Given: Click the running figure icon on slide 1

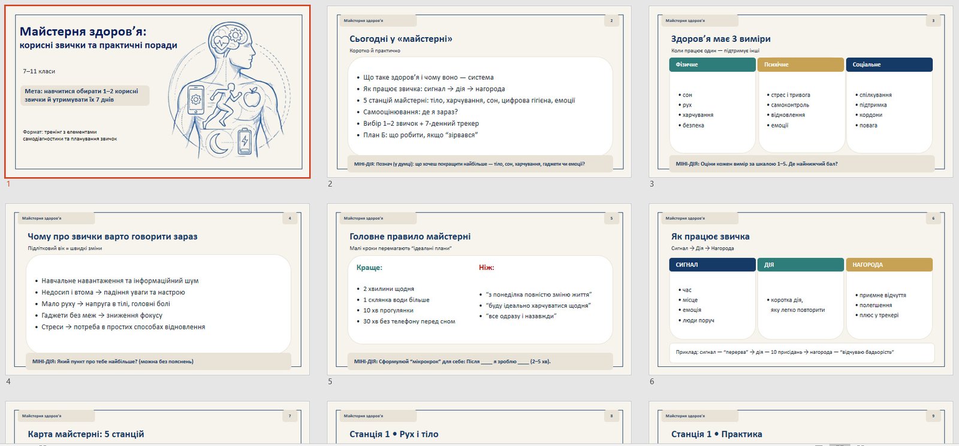Looking at the screenshot, I should coord(224,103).
